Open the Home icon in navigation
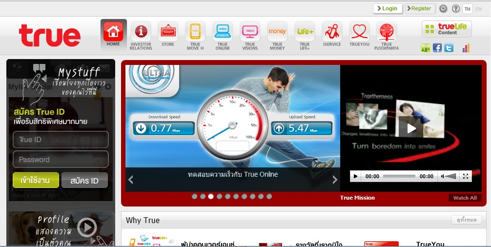The image size is (491, 247). [x=113, y=31]
